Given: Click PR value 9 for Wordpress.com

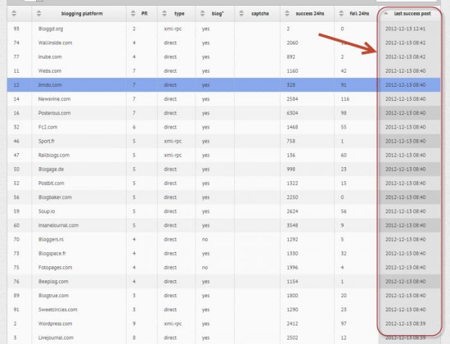Looking at the screenshot, I should (x=134, y=323).
